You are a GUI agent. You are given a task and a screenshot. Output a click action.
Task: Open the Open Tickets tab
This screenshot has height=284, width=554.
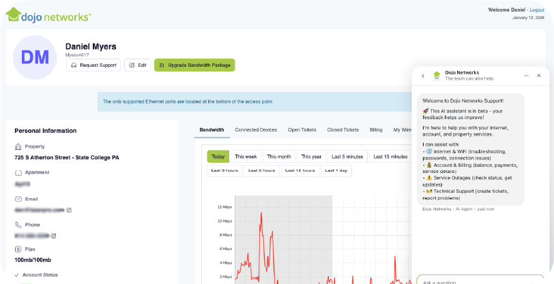click(x=302, y=129)
